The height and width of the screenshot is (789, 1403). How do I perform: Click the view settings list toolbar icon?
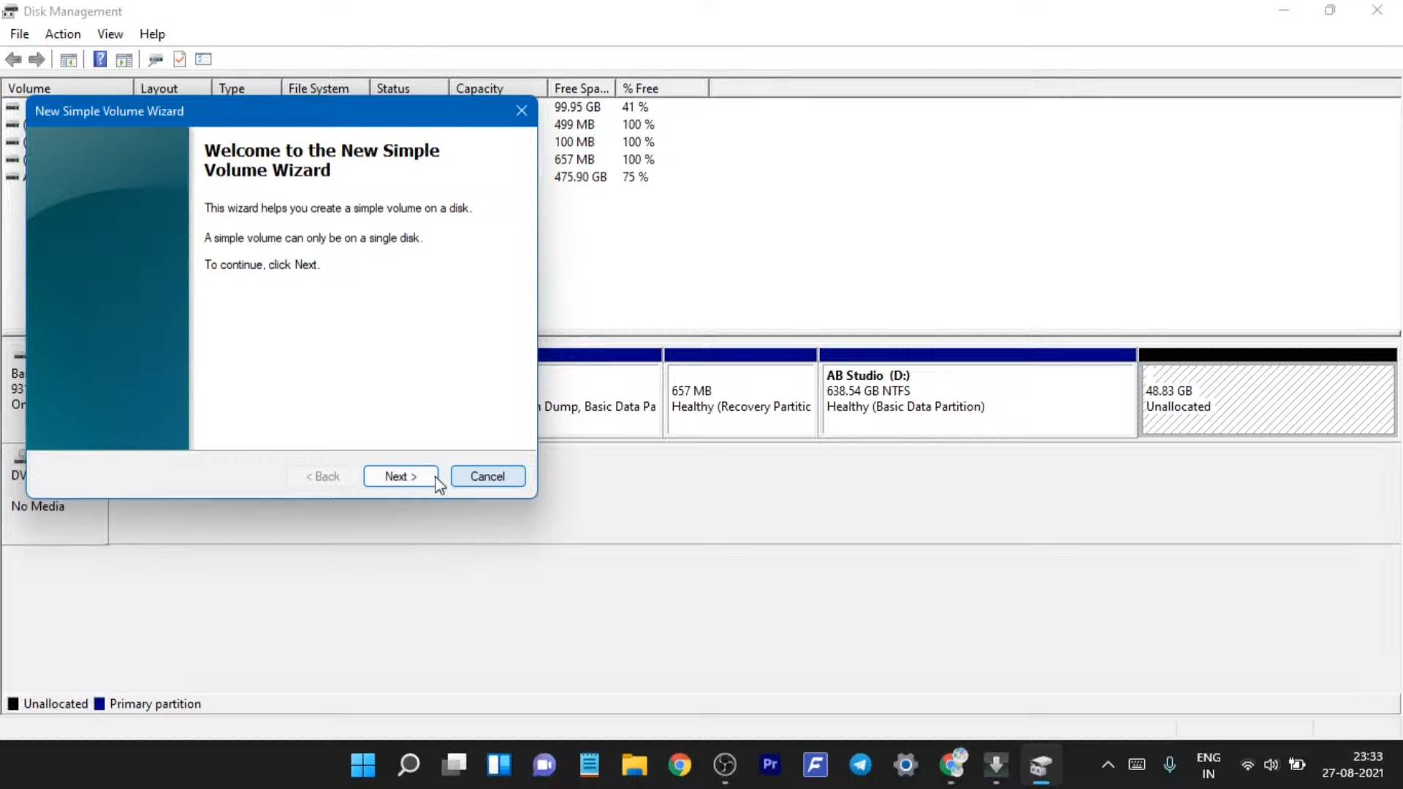tap(203, 59)
